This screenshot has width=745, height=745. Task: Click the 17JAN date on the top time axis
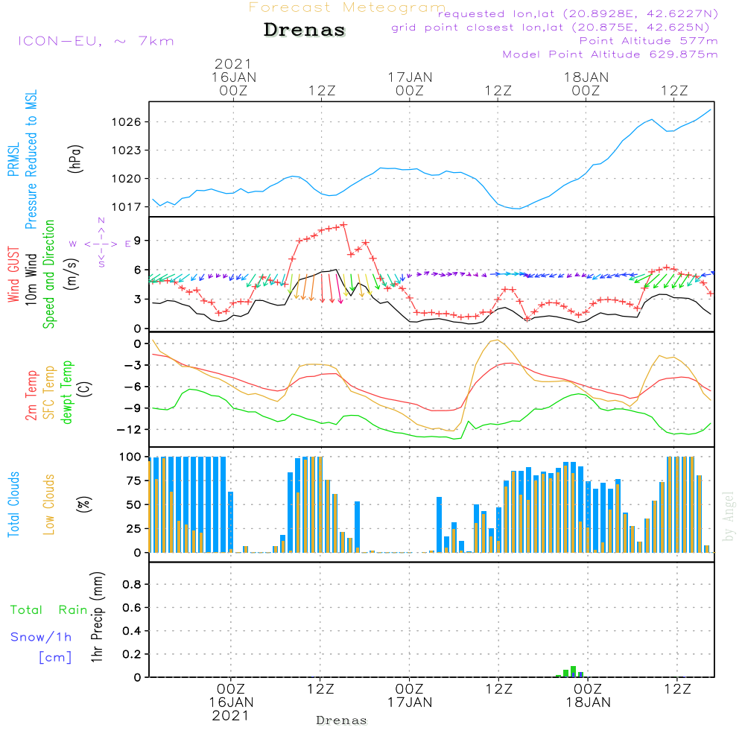click(410, 77)
